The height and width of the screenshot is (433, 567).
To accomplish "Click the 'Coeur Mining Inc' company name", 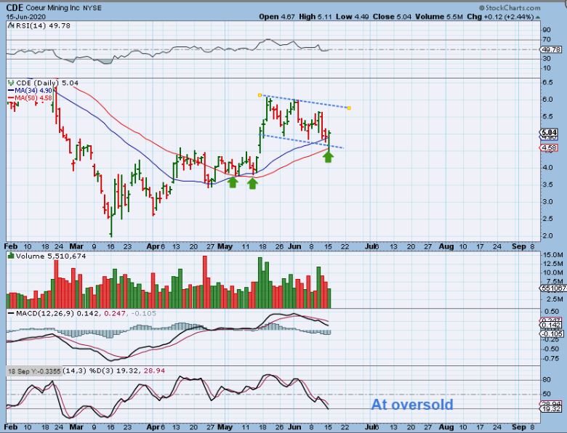I will point(53,8).
